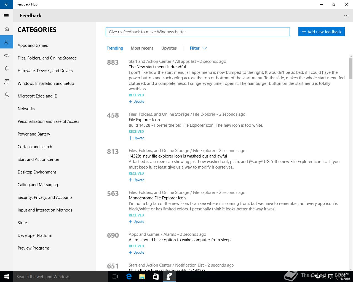Upvote 'Monochrome File Explorer Icon' feedback

[137, 222]
